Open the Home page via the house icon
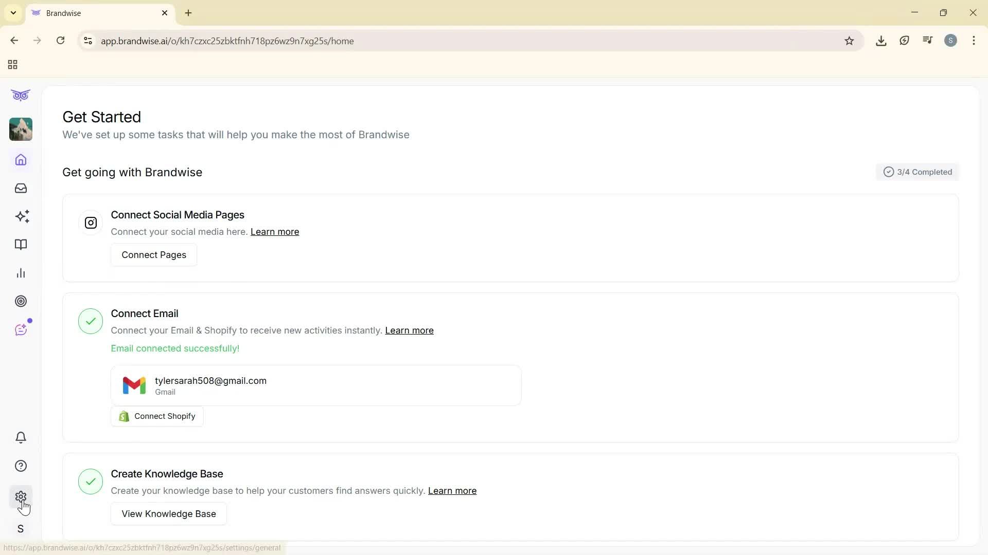Viewport: 988px width, 555px height. click(21, 160)
